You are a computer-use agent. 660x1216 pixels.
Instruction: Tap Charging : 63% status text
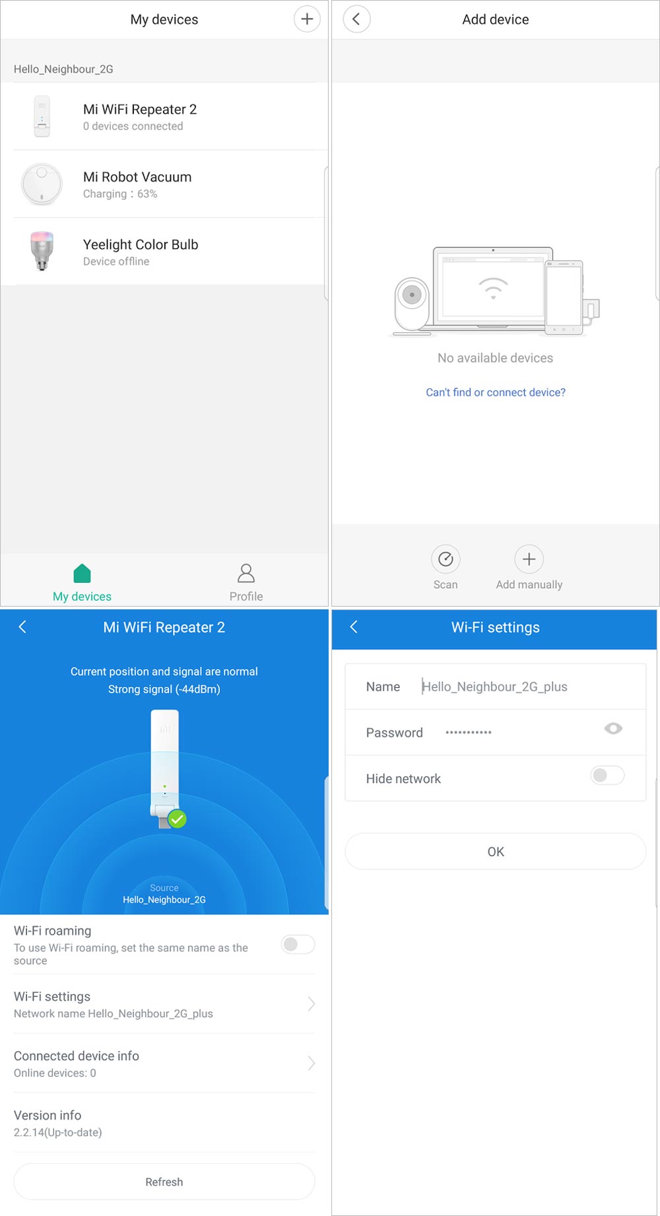coord(120,194)
